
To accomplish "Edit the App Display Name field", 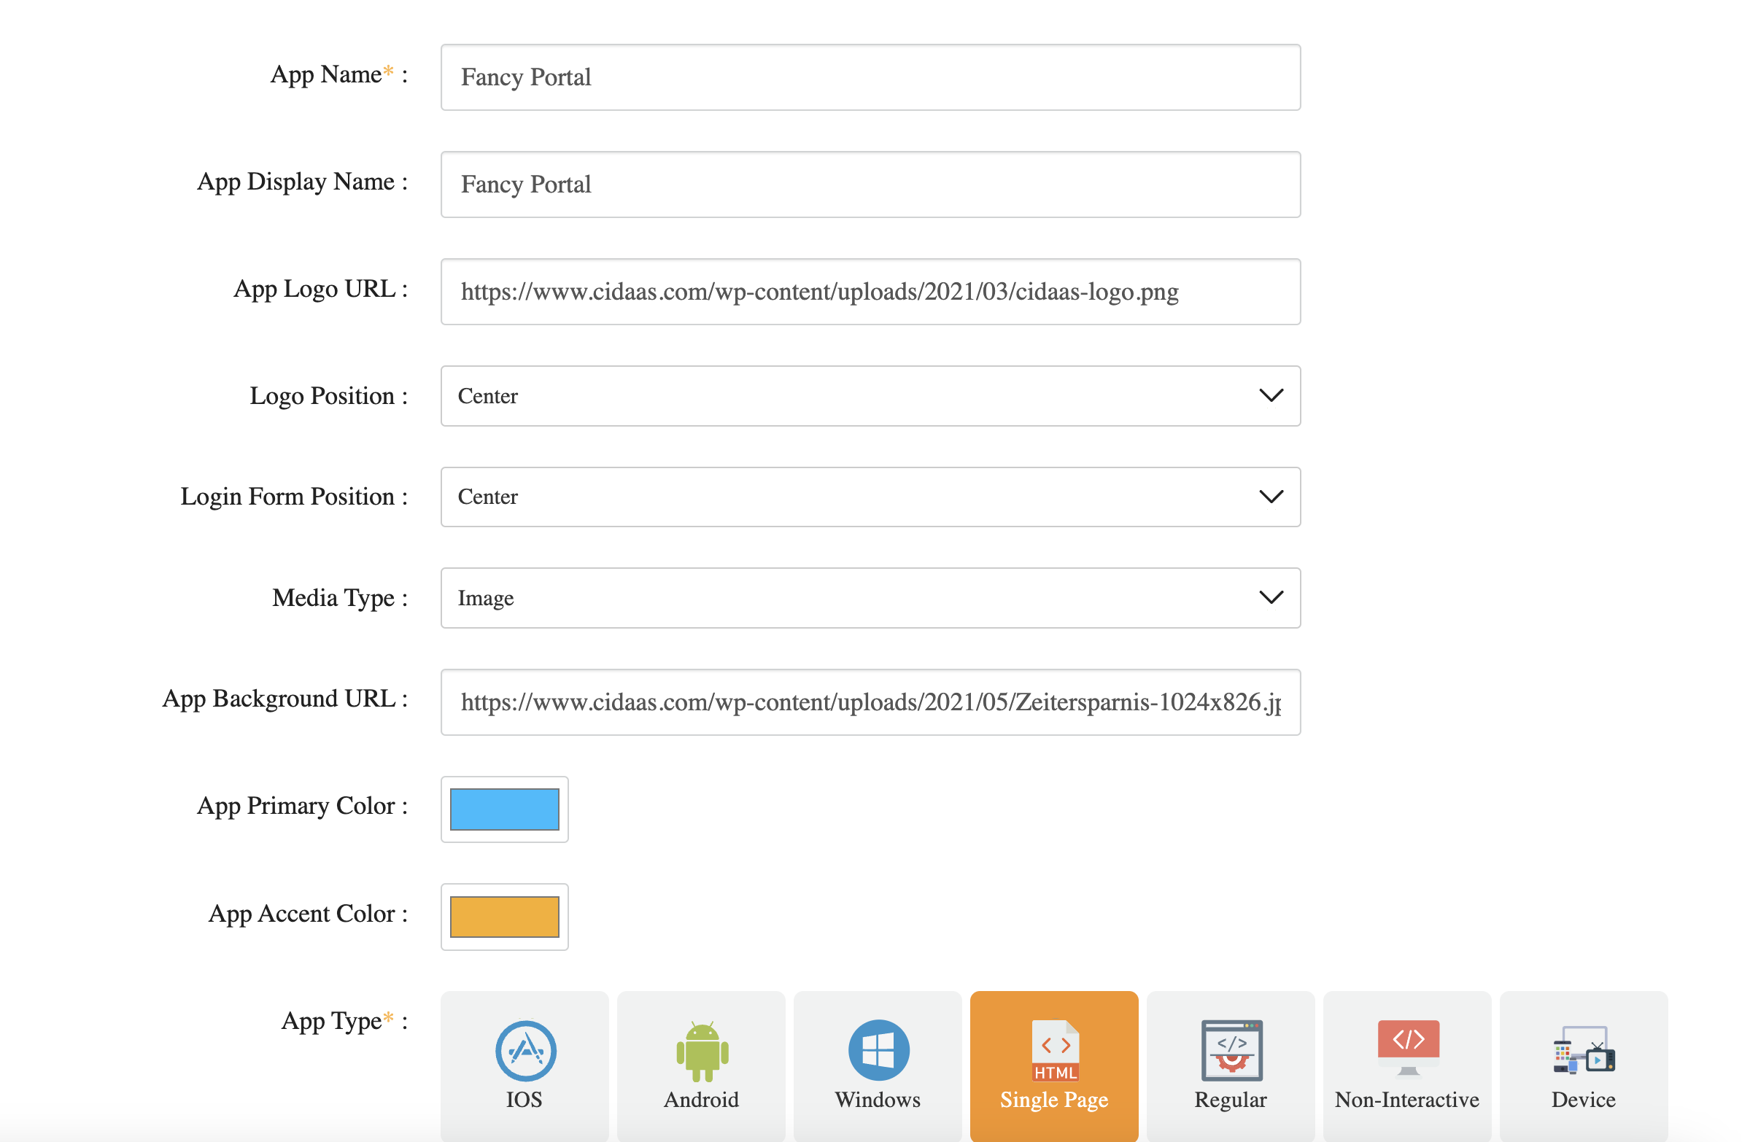I will tap(870, 184).
